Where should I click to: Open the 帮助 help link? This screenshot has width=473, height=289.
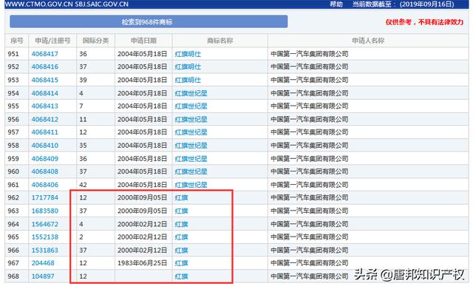point(336,4)
